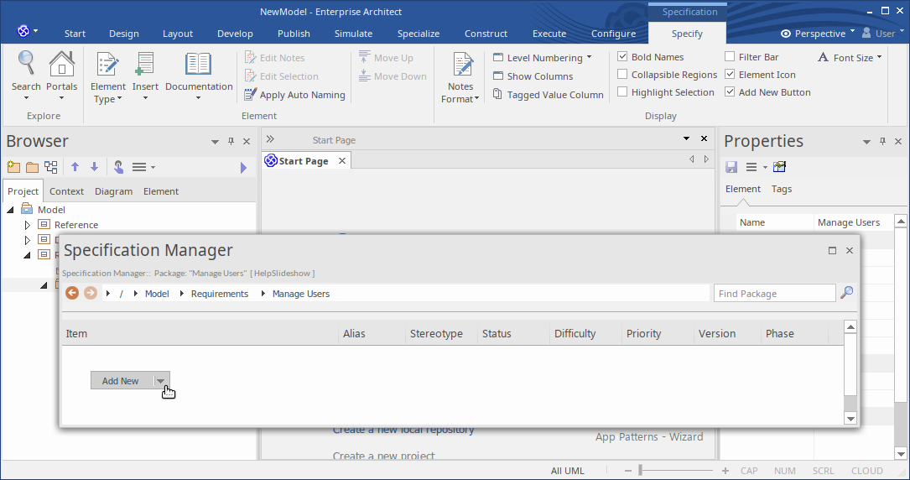Screen dimensions: 910x480
Task: Click the Browser blue play arrow
Action: click(x=244, y=168)
